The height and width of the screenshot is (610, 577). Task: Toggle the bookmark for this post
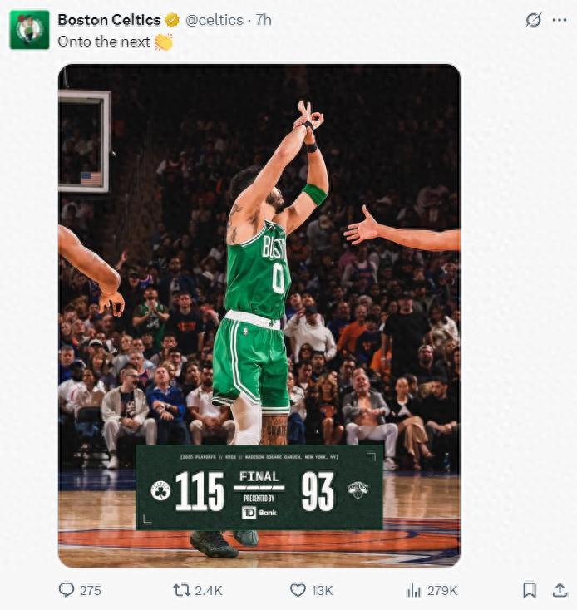tap(529, 589)
